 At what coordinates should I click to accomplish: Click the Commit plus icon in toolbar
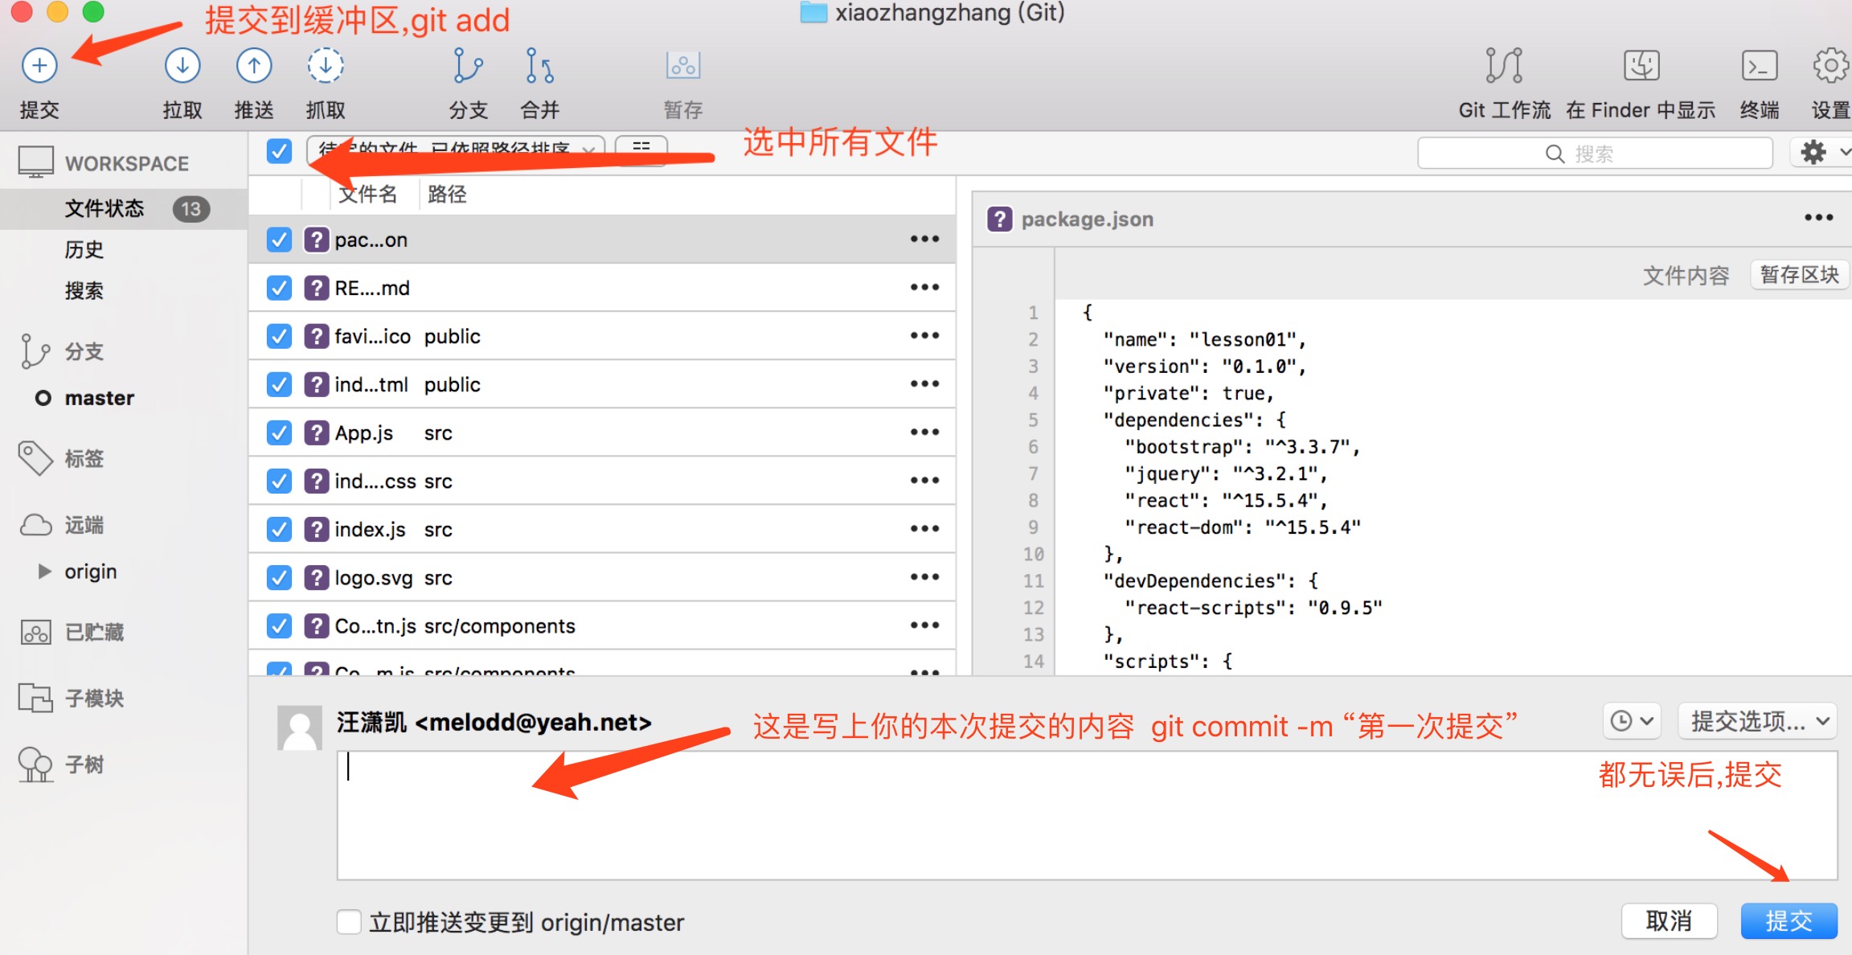click(39, 66)
